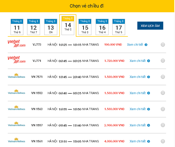
Task: Select radio button for flight VN 1557
Action: 163,125
